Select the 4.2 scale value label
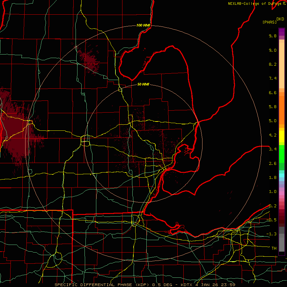Screen dimensions: 287x287 [273, 135]
